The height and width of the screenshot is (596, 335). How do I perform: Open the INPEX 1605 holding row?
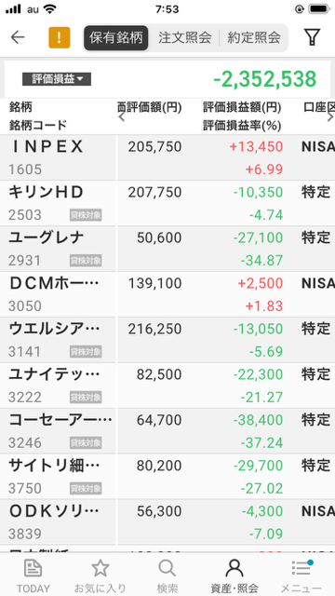point(167,157)
